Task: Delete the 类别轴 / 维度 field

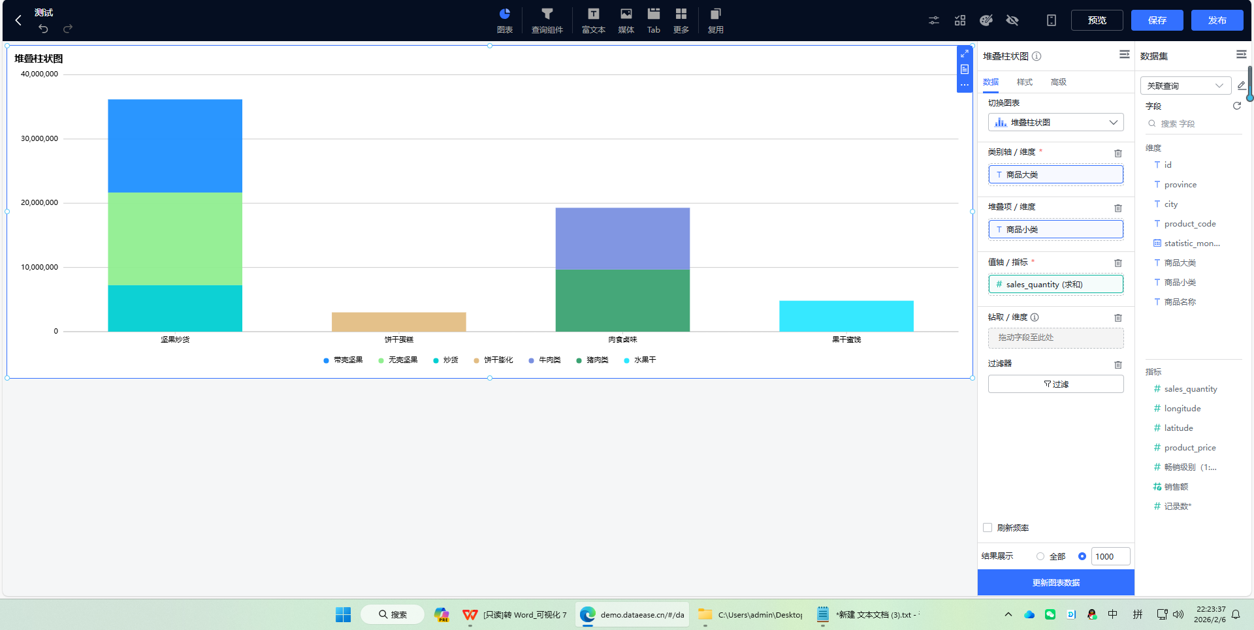Action: click(x=1118, y=153)
